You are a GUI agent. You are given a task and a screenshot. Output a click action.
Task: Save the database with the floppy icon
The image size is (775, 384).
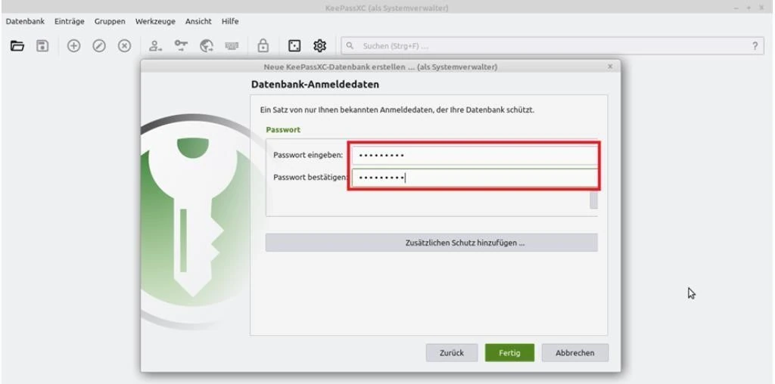(x=43, y=46)
